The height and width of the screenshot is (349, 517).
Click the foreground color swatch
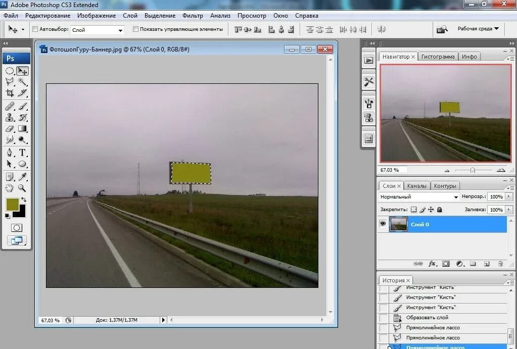click(13, 205)
